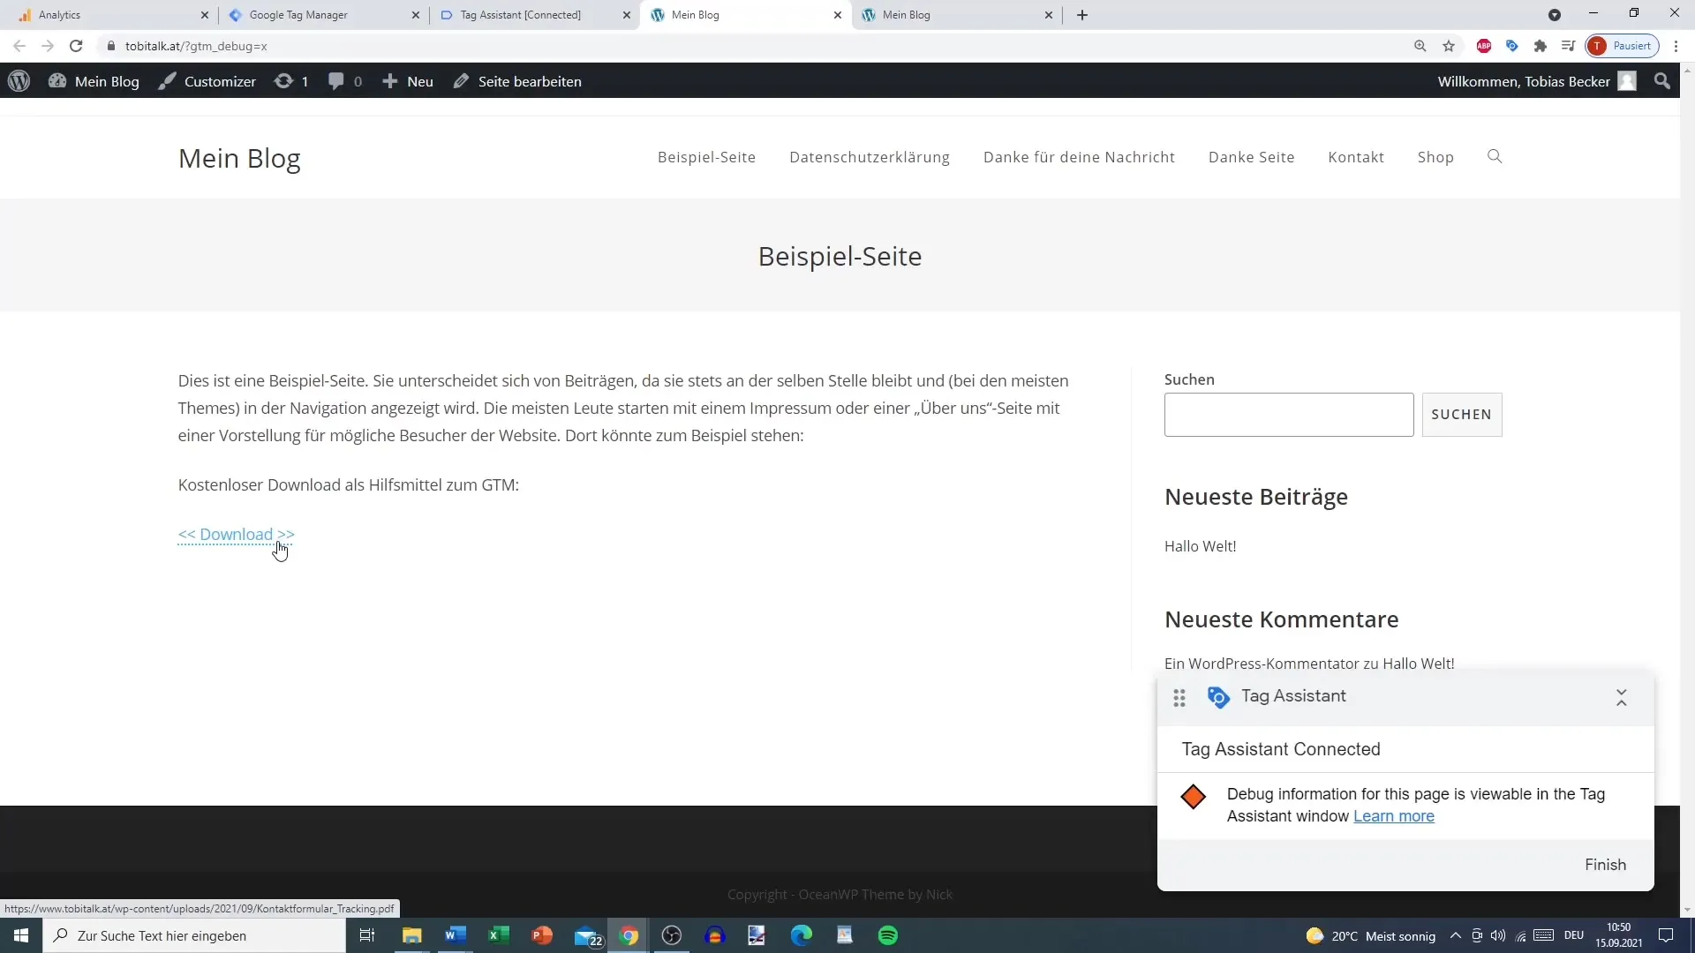Viewport: 1695px width, 953px height.
Task: Click the Download link on Beispiel-Seite
Action: tap(237, 533)
